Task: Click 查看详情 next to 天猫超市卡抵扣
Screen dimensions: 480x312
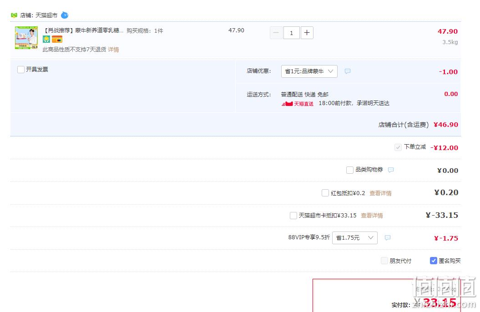Action: tap(372, 215)
